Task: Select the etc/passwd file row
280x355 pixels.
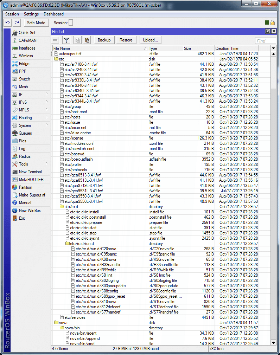Action: 161,154
